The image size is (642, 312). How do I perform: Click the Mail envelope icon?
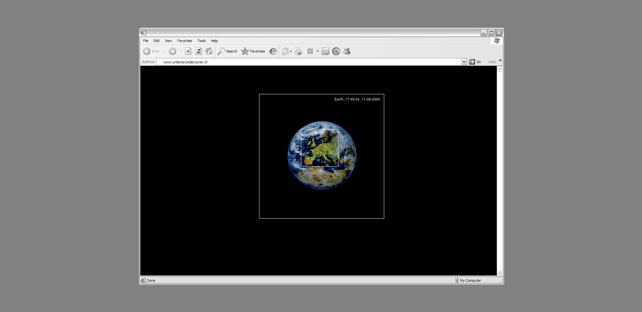[285, 51]
